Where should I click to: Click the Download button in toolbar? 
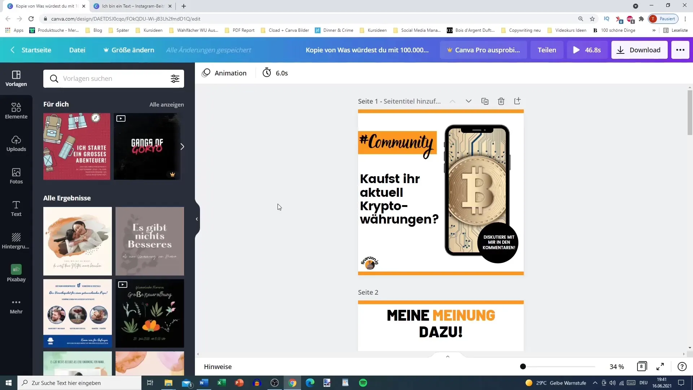pyautogui.click(x=640, y=50)
